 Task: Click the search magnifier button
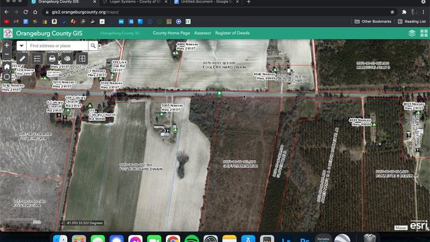[93, 46]
